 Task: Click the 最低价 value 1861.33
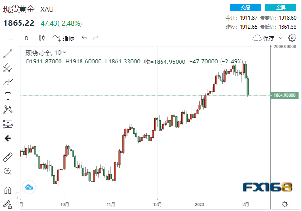pos(287,27)
